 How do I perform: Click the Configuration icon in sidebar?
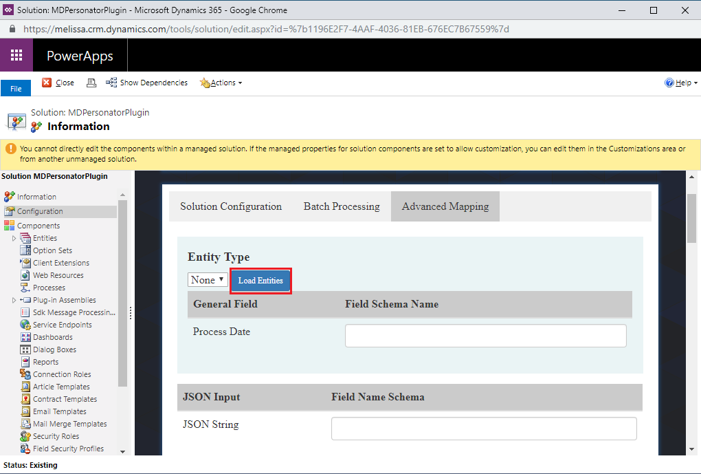pyautogui.click(x=10, y=211)
